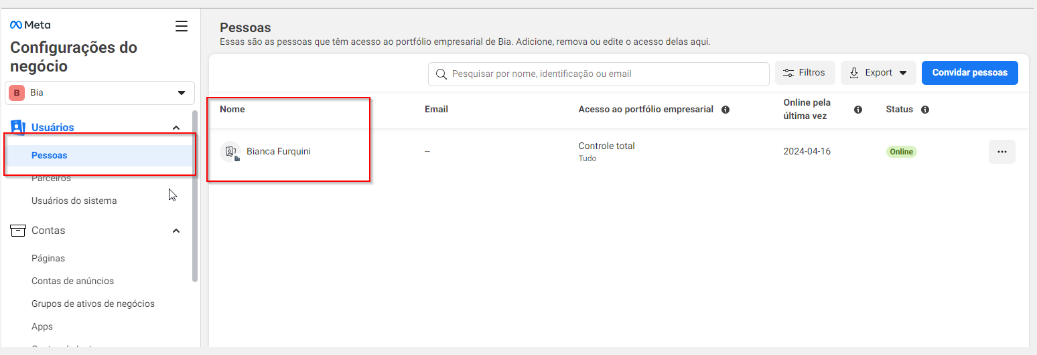
Task: Click the Meta logo
Action: click(x=30, y=25)
